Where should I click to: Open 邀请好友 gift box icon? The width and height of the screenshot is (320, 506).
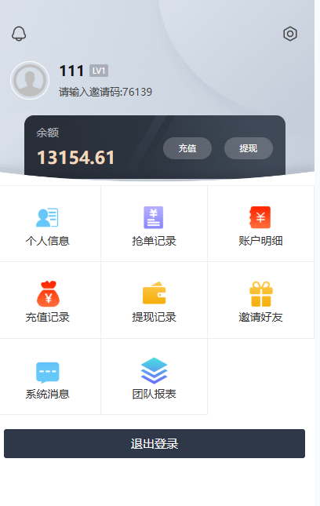click(261, 293)
